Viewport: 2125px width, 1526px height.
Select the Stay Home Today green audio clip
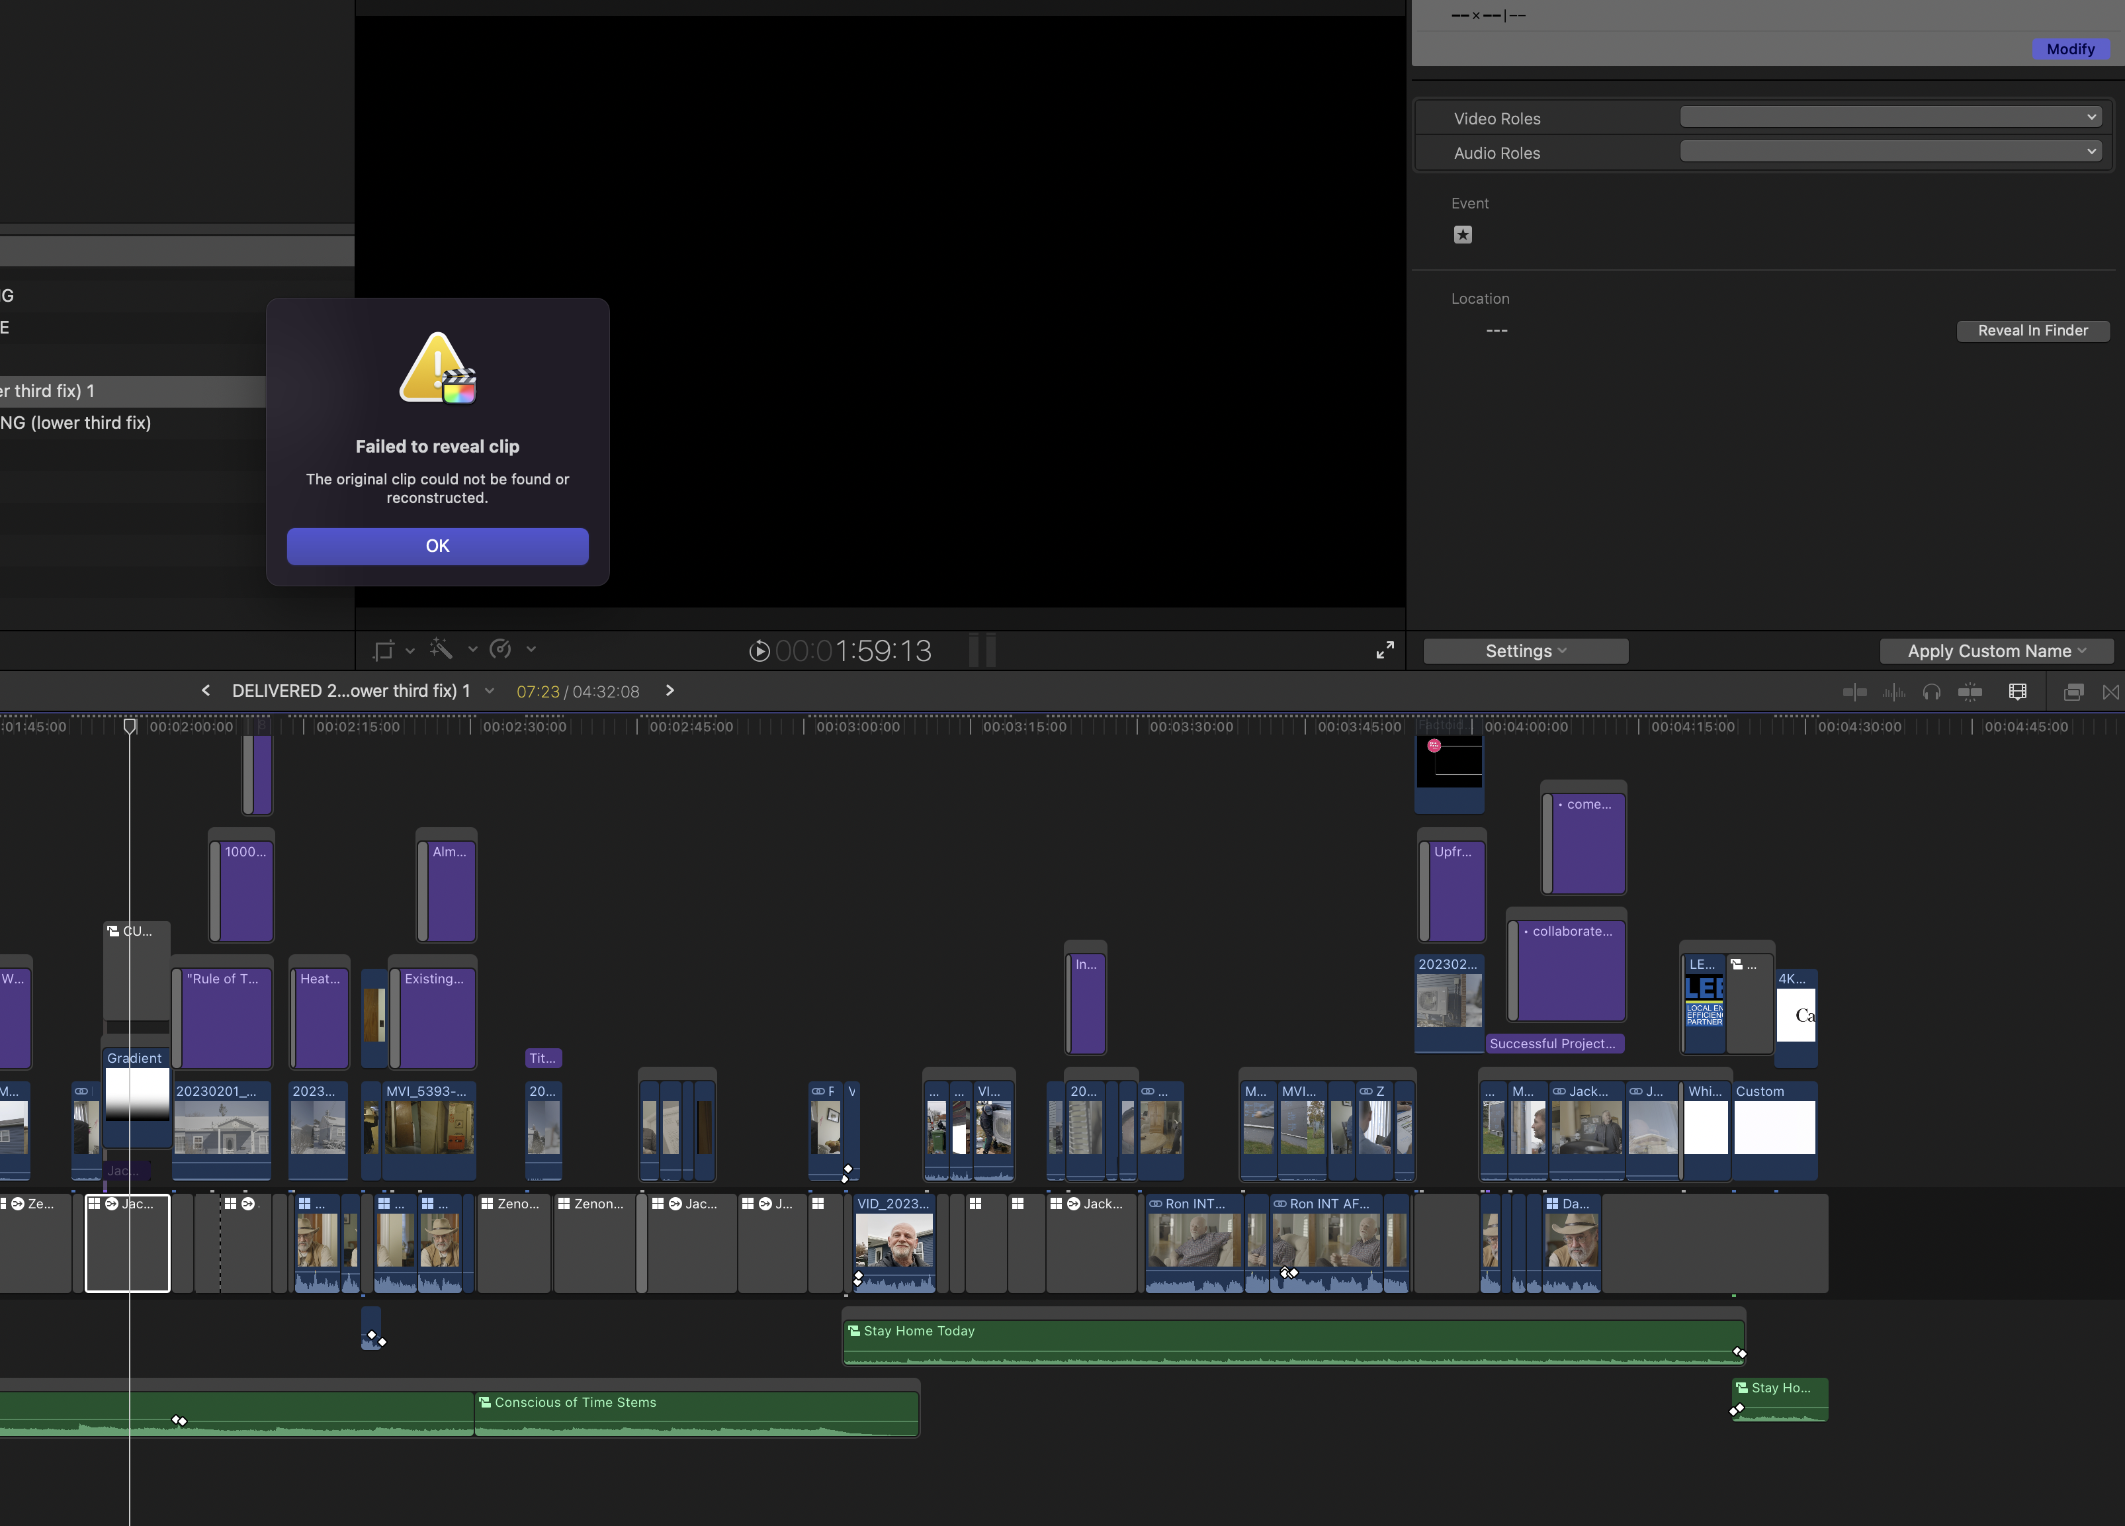click(x=1293, y=1337)
